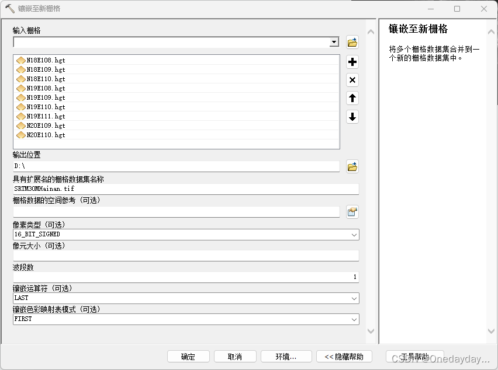Click the remove raster X icon

(x=352, y=80)
